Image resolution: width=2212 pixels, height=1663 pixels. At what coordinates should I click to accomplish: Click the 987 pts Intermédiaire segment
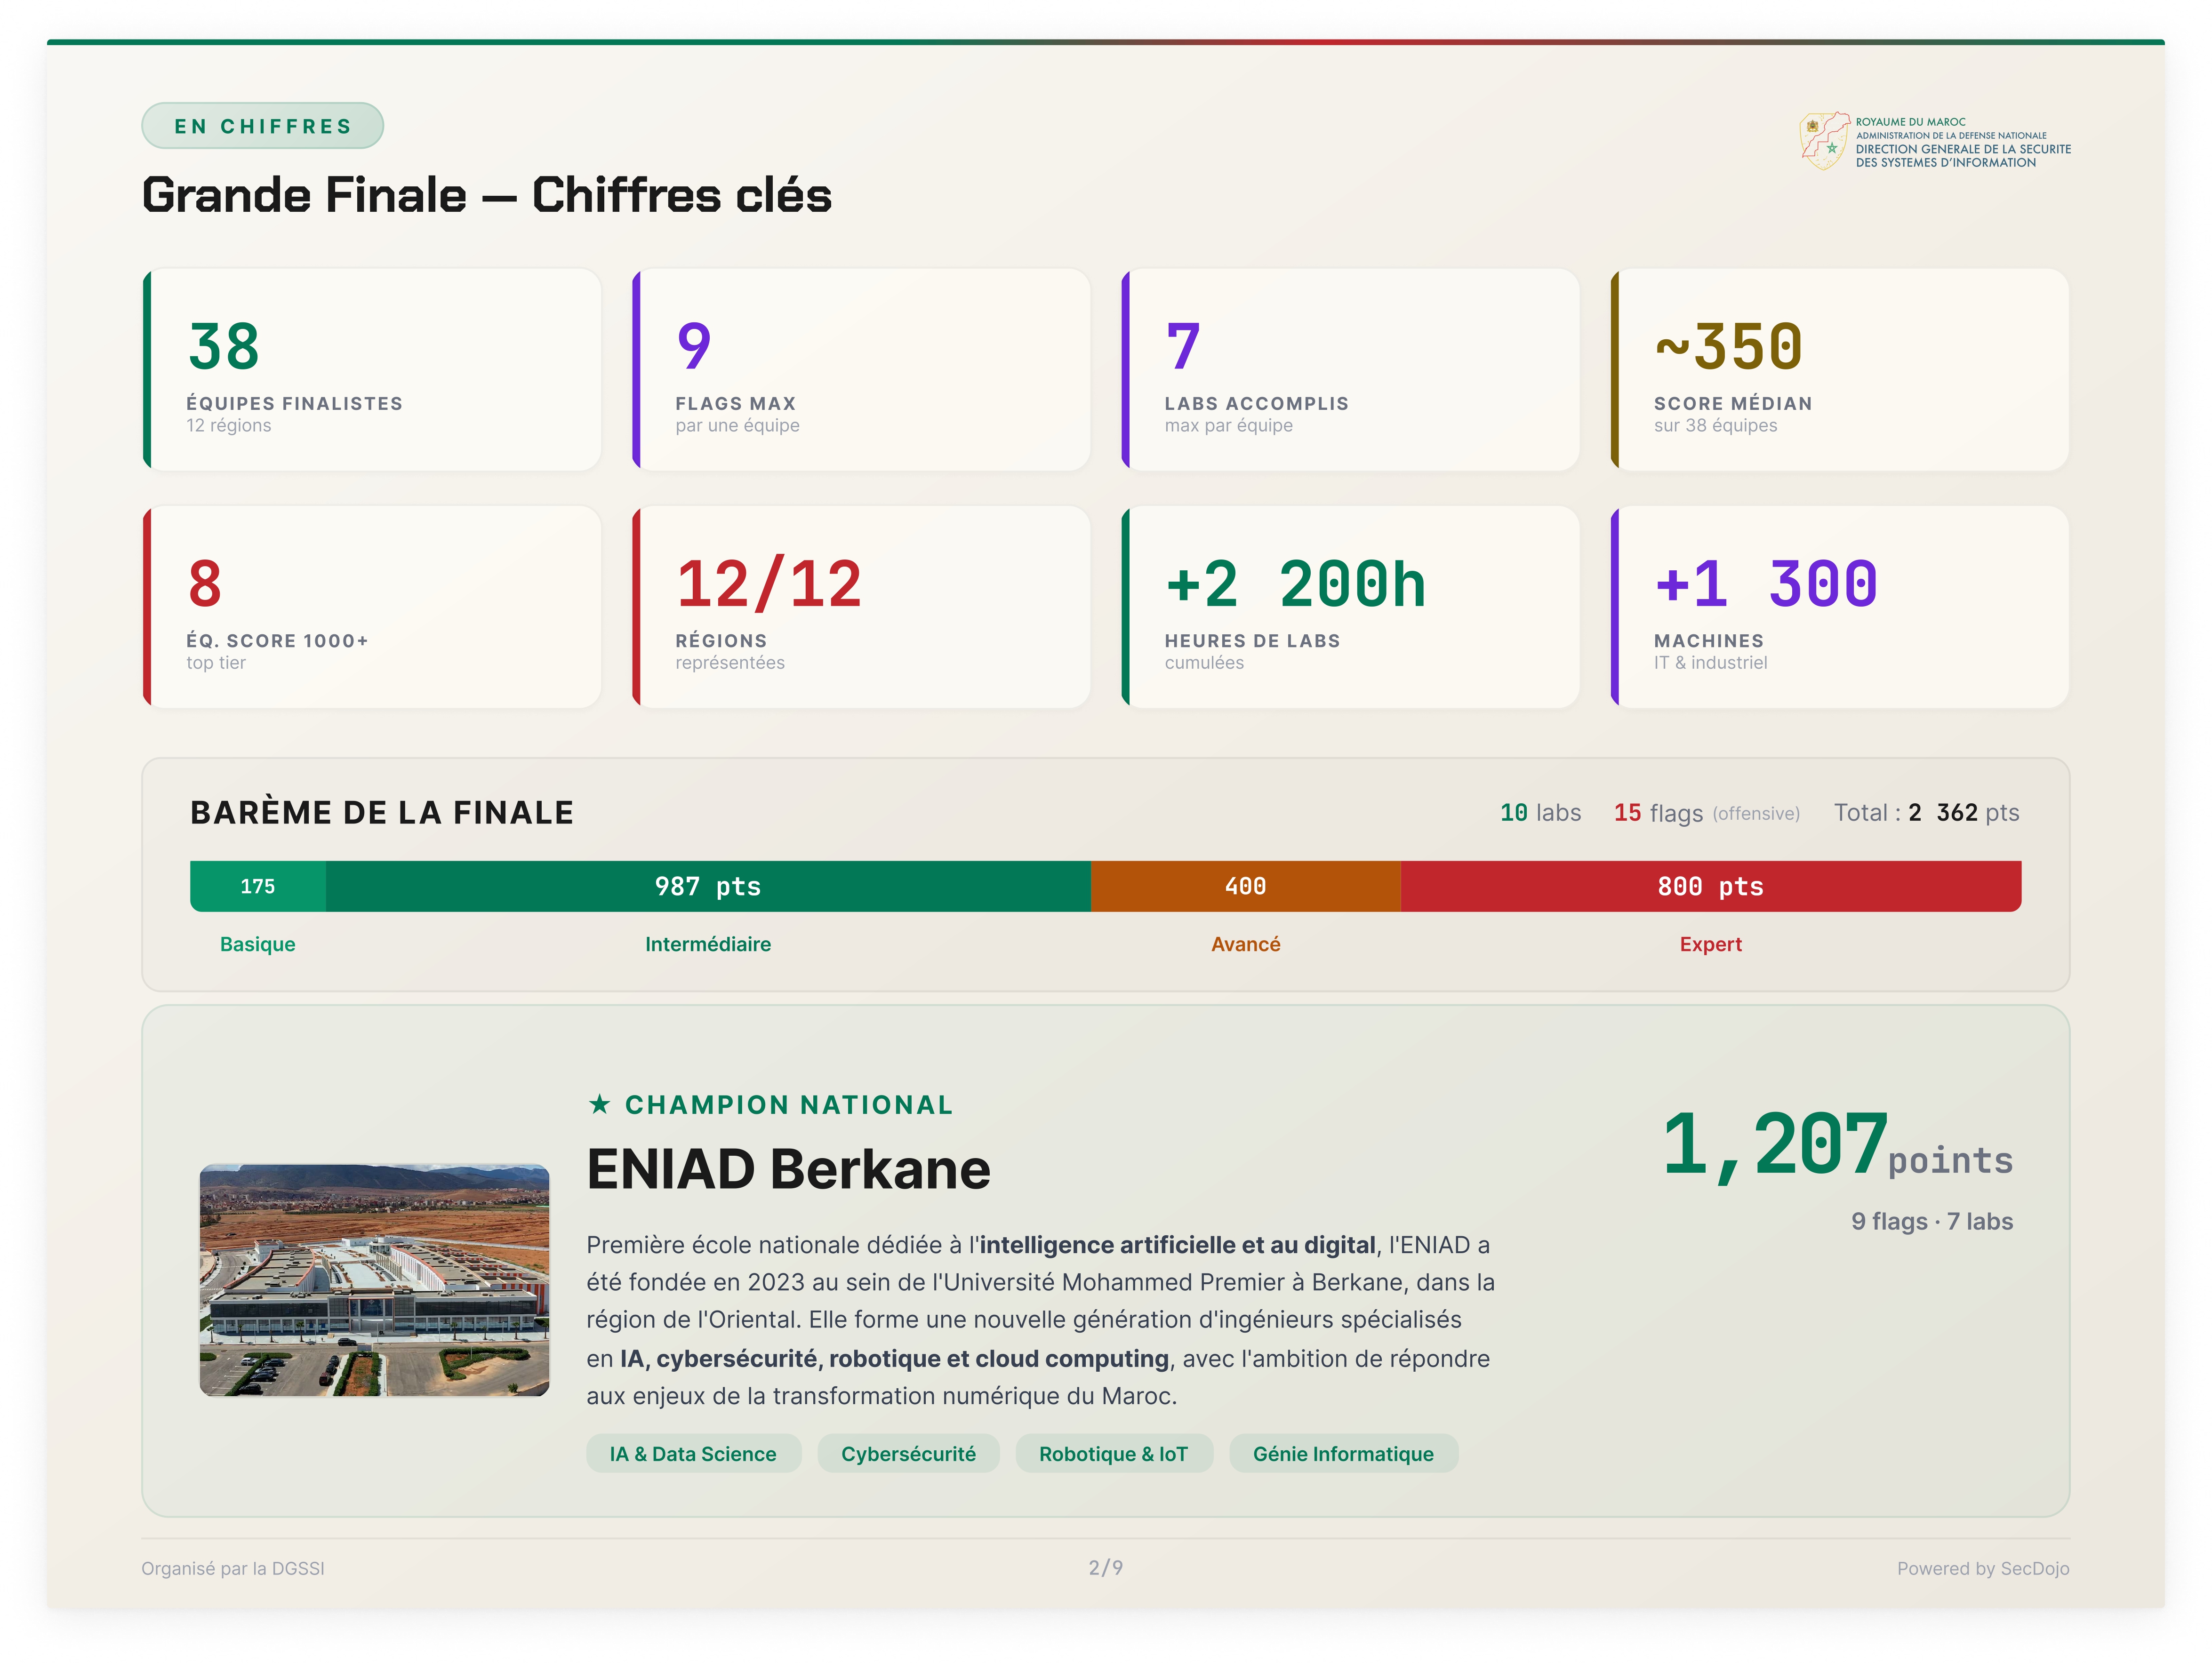point(707,886)
